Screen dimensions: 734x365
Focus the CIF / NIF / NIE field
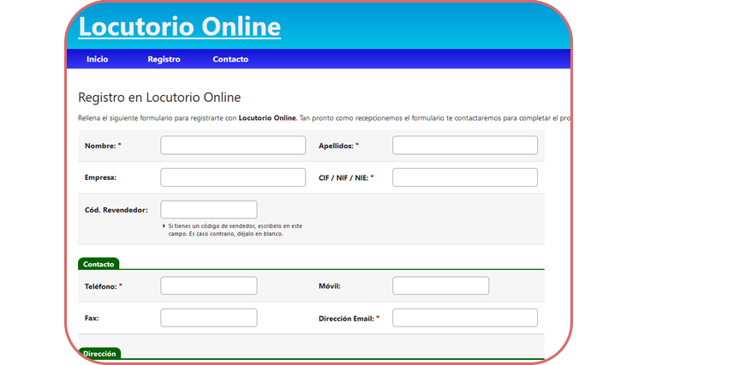465,177
